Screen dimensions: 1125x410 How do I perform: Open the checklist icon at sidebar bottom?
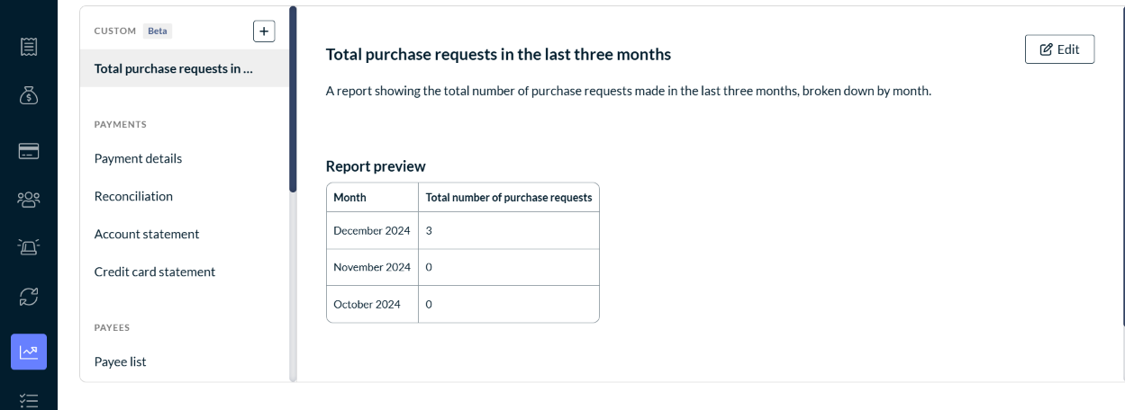[28, 400]
